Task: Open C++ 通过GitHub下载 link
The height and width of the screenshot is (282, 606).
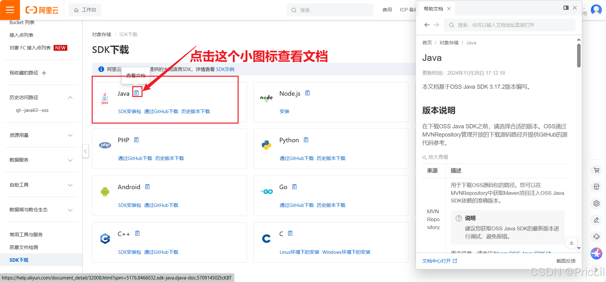Action: pyautogui.click(x=161, y=252)
